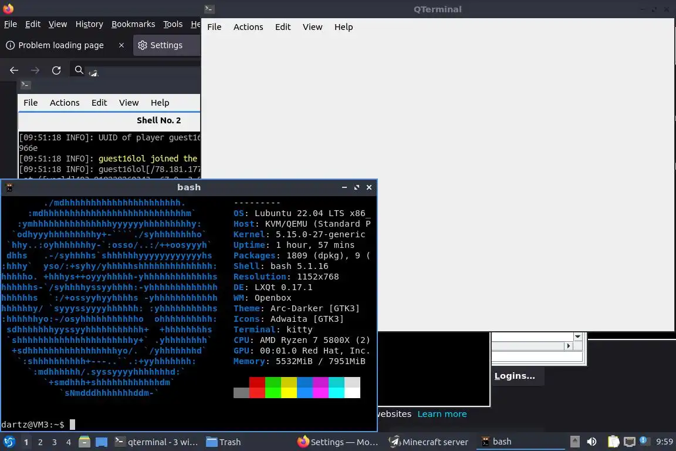This screenshot has width=676, height=451.
Task: Switch to Minecraft server task in taskbar
Action: pos(428,442)
